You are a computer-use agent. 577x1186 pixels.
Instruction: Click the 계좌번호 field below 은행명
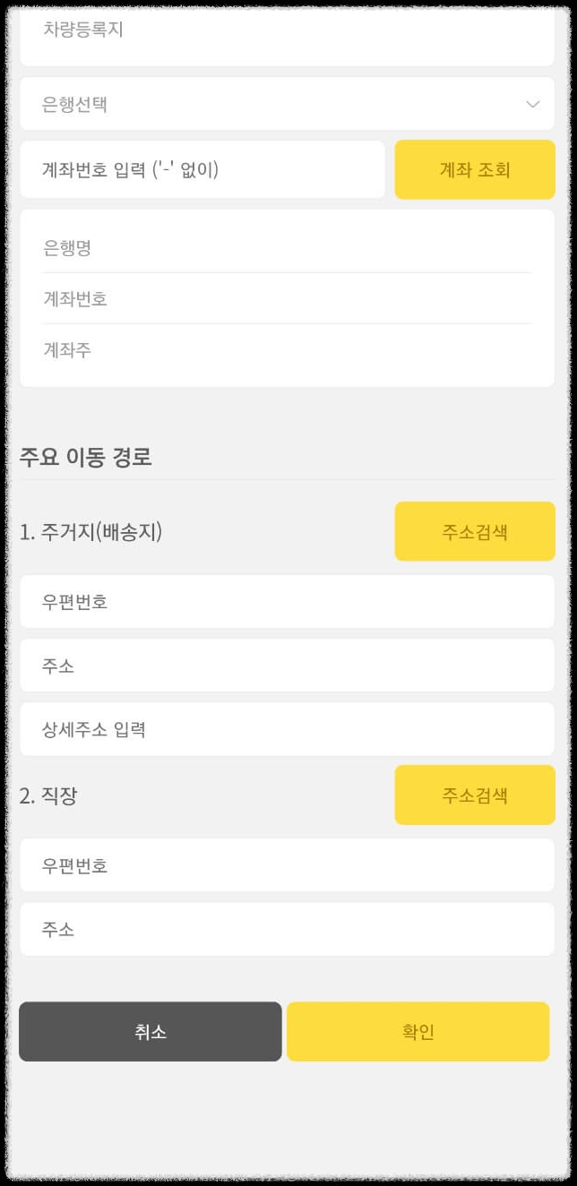(x=287, y=299)
